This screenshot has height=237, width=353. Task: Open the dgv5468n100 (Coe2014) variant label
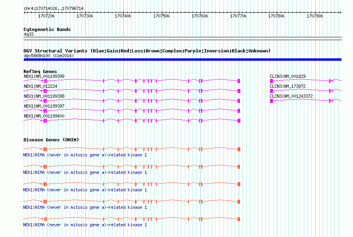(49, 56)
